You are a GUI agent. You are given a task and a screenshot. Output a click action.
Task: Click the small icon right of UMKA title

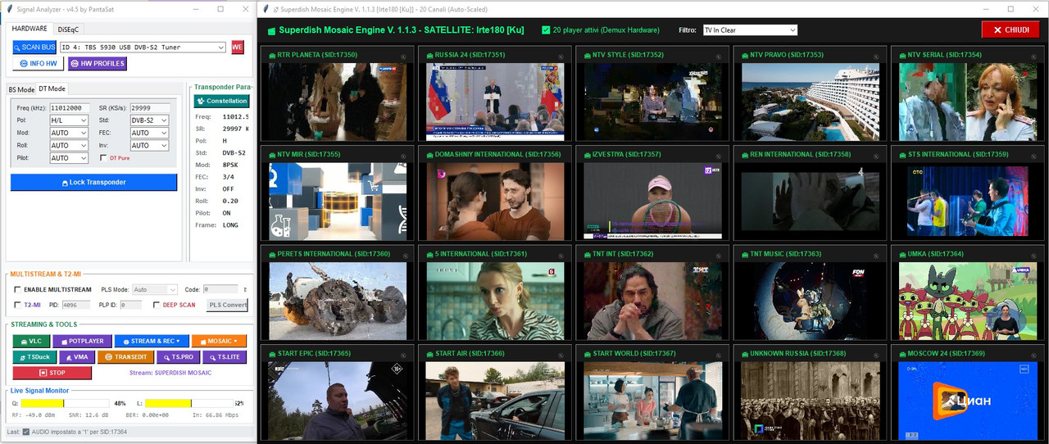[1032, 256]
